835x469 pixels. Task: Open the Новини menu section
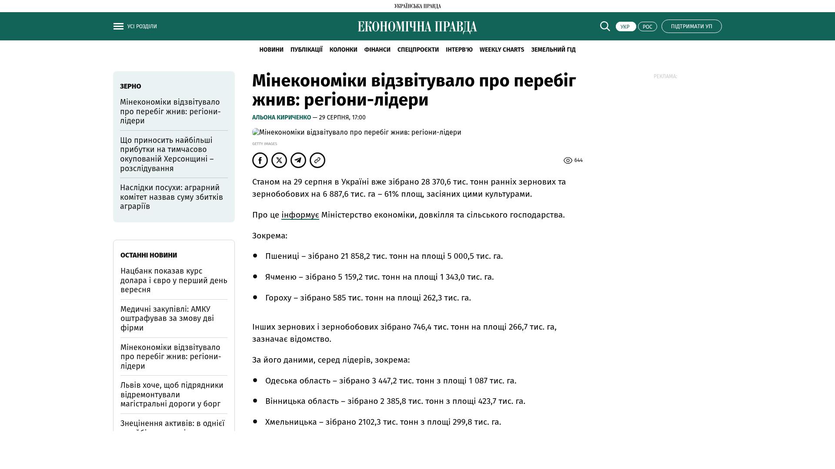[x=271, y=50]
